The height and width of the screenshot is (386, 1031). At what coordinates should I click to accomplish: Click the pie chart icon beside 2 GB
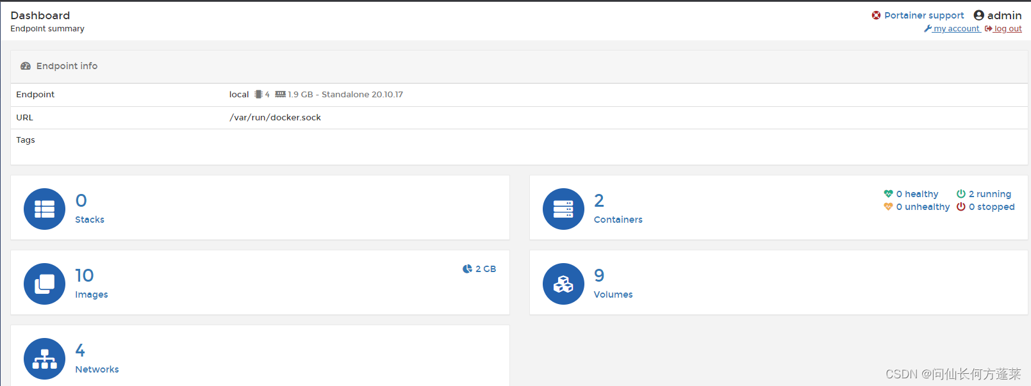(x=467, y=269)
